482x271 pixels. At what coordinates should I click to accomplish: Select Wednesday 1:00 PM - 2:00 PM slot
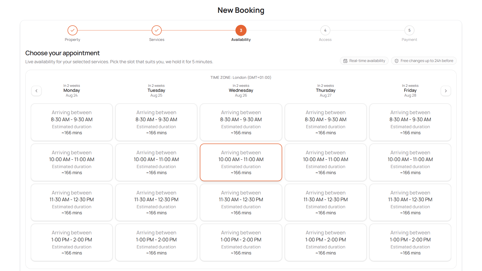tap(241, 243)
